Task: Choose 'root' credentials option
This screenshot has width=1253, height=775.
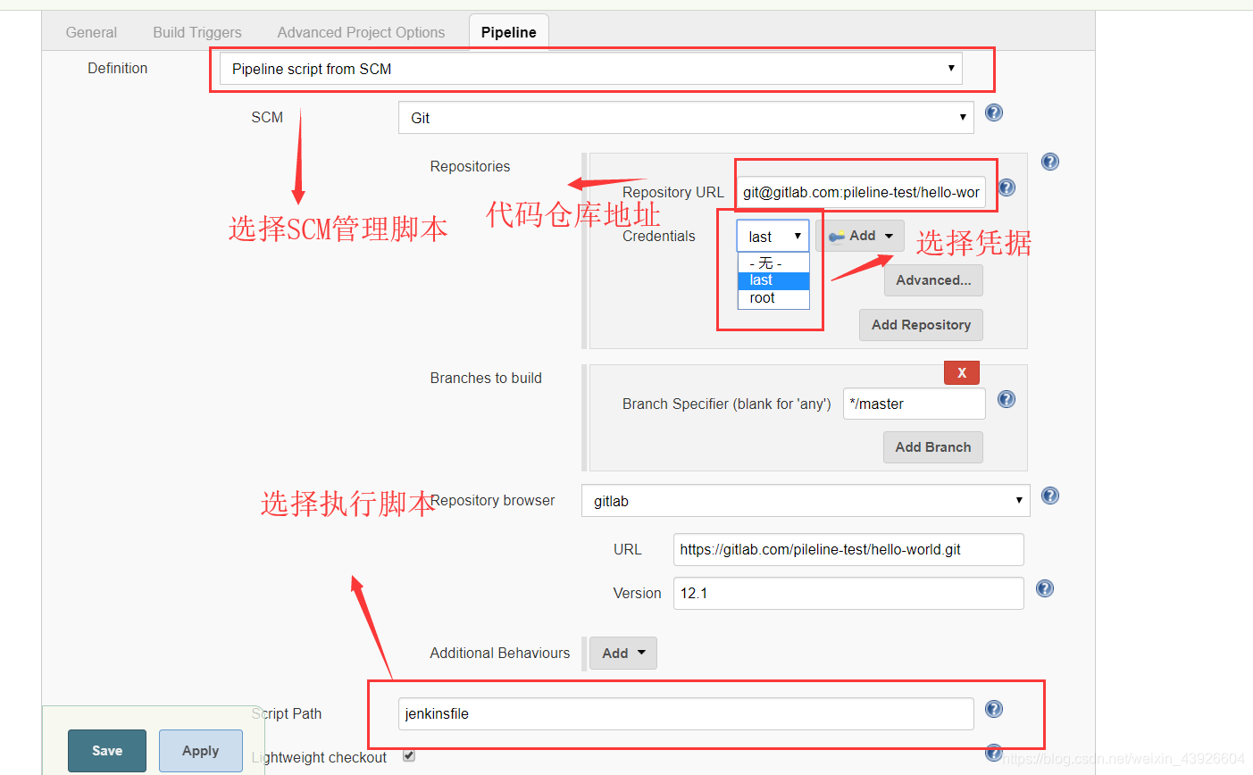Action: 773,298
